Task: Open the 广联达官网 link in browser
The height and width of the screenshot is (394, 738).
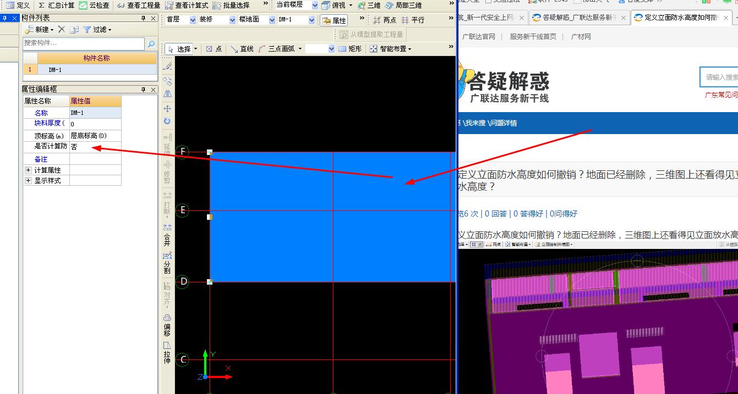Action: [x=479, y=37]
